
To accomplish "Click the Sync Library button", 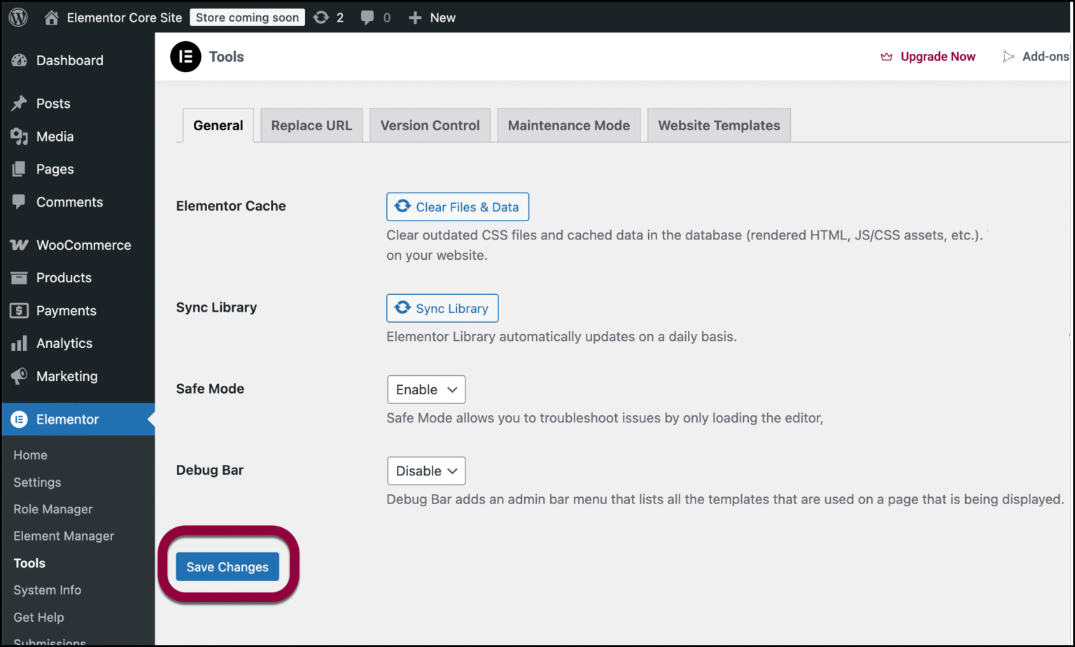I will 442,308.
